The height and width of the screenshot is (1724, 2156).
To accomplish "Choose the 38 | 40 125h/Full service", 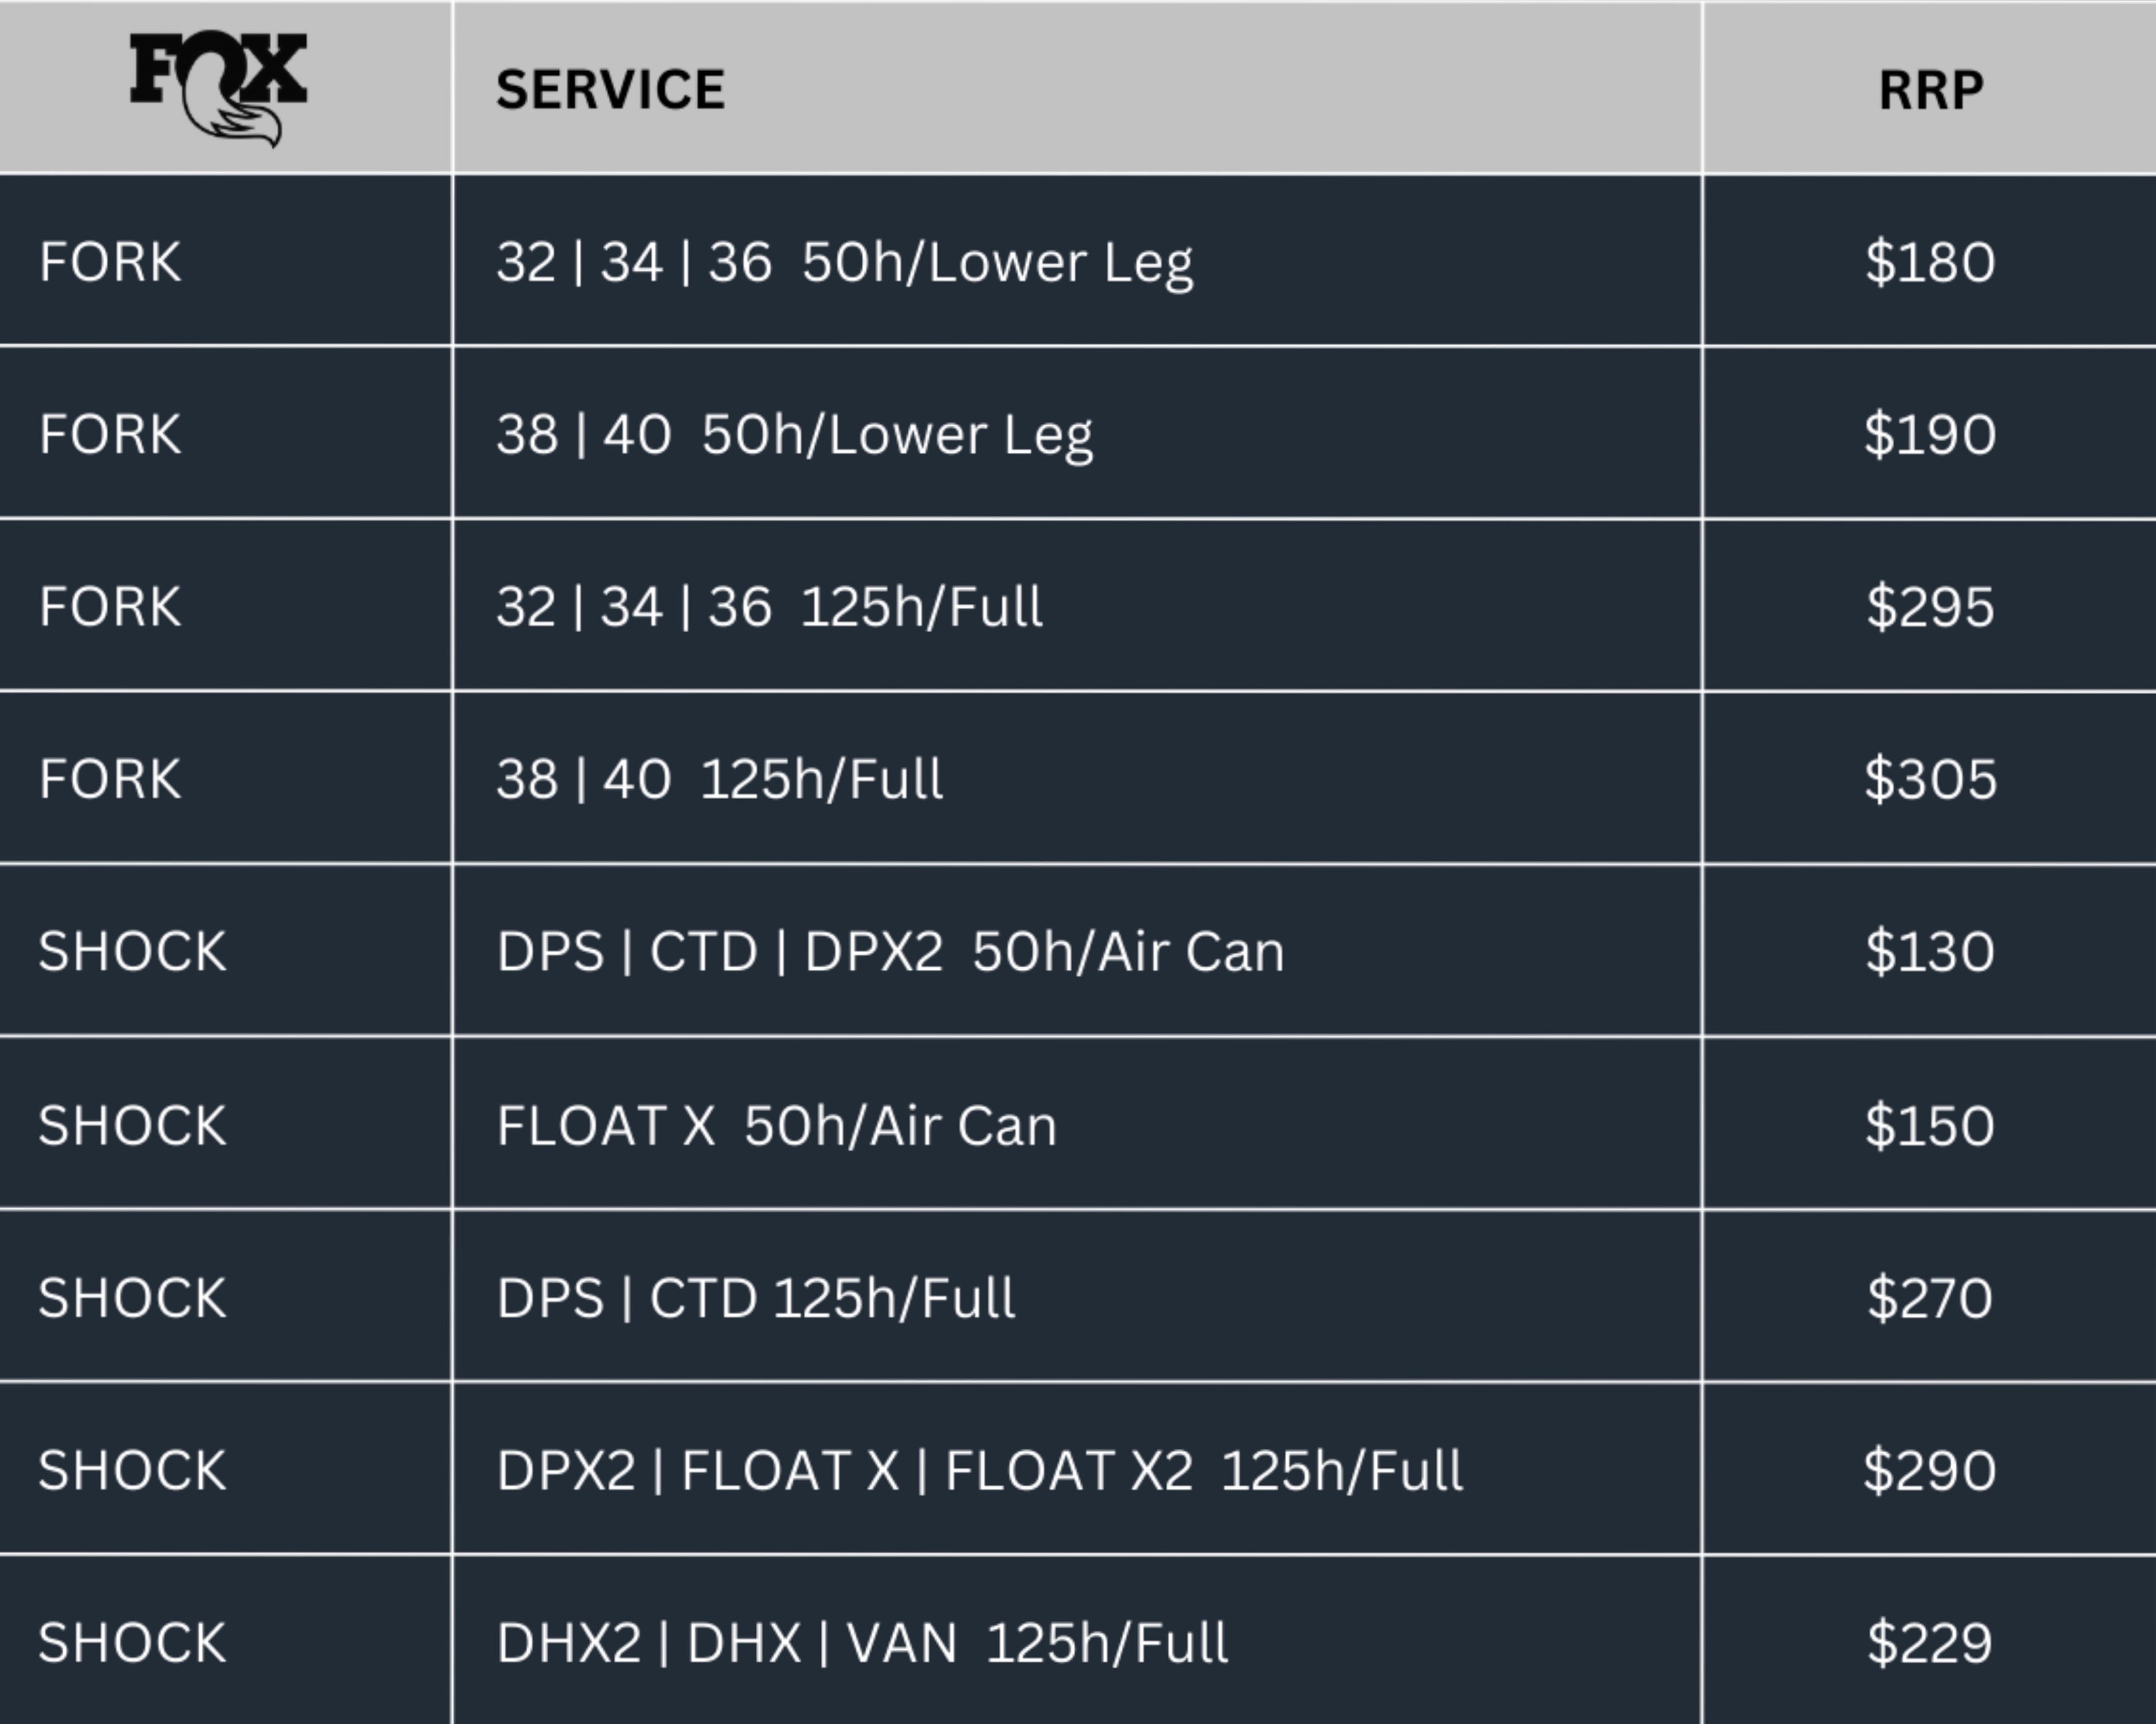I will click(x=719, y=779).
